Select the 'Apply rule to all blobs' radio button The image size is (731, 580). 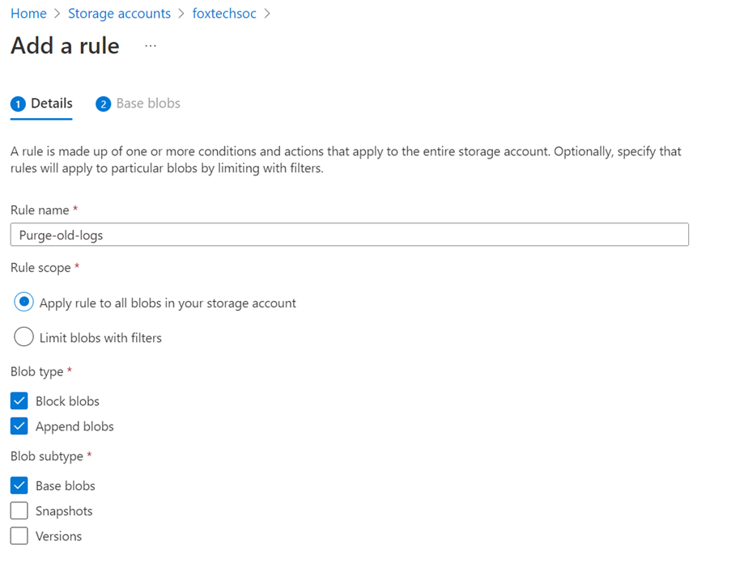[x=23, y=303]
